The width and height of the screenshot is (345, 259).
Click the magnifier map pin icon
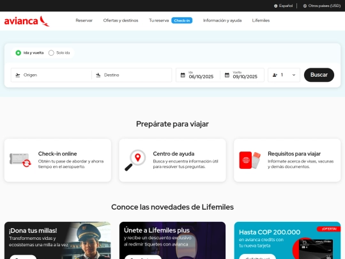click(135, 160)
